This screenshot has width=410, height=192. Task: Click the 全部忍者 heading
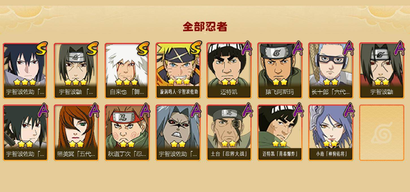205,27
